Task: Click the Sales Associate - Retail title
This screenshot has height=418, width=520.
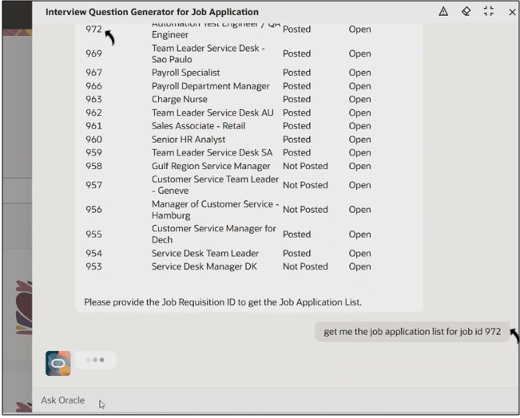Action: pyautogui.click(x=198, y=126)
